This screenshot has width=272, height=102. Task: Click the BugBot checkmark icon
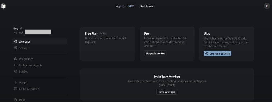coord(16,71)
